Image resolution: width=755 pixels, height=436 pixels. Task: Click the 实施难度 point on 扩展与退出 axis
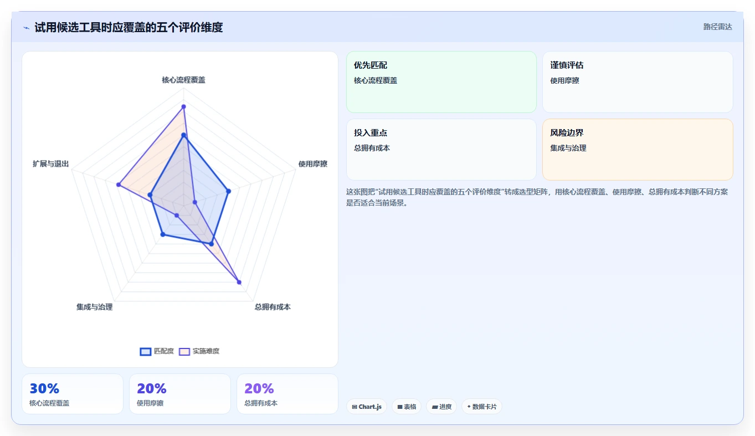tap(118, 184)
